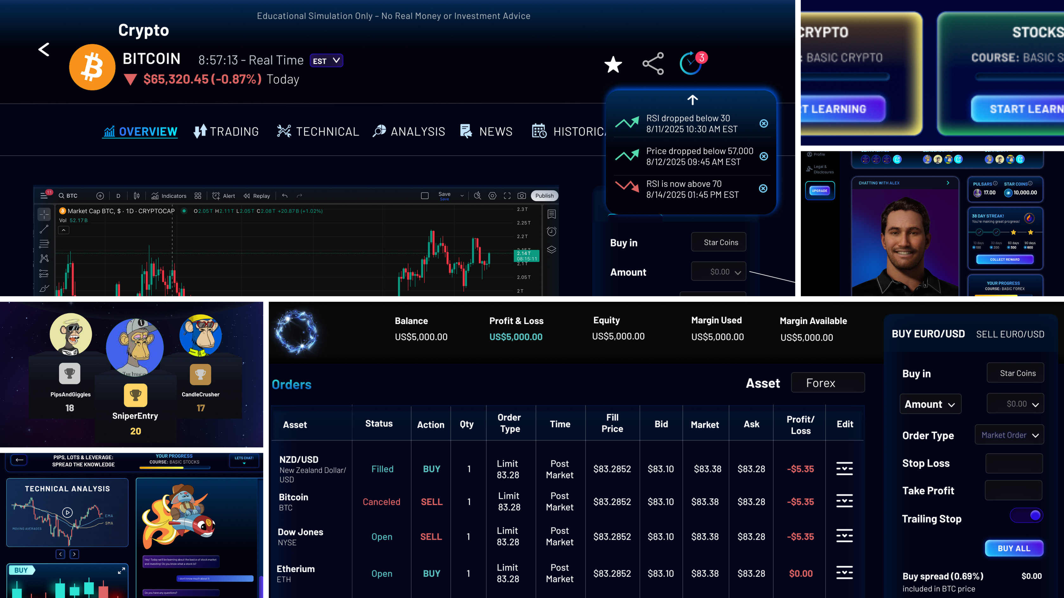Redo the chart action

(300, 196)
